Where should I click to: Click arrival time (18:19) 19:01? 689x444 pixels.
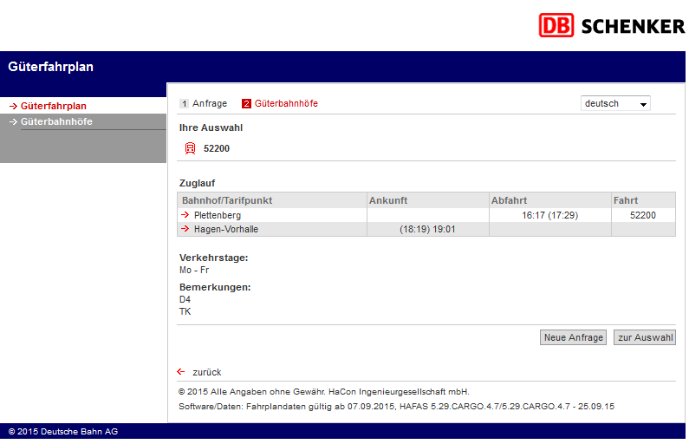427,230
